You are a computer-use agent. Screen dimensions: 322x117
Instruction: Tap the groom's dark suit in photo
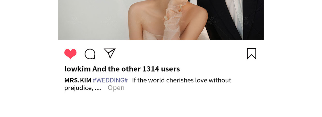(218, 20)
